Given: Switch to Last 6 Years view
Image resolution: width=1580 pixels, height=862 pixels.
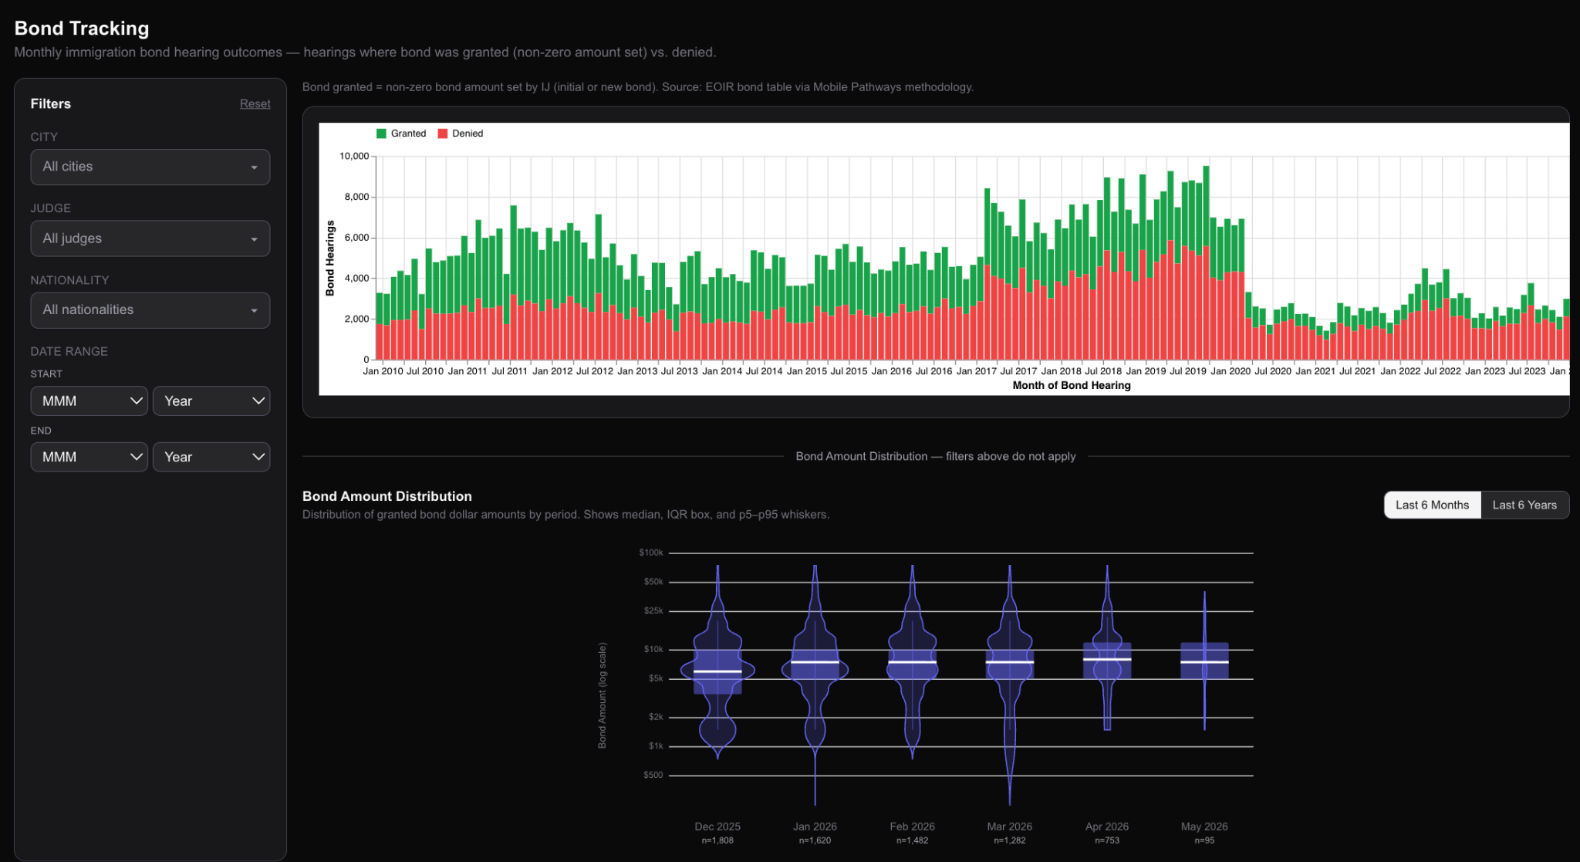Looking at the screenshot, I should tap(1524, 505).
